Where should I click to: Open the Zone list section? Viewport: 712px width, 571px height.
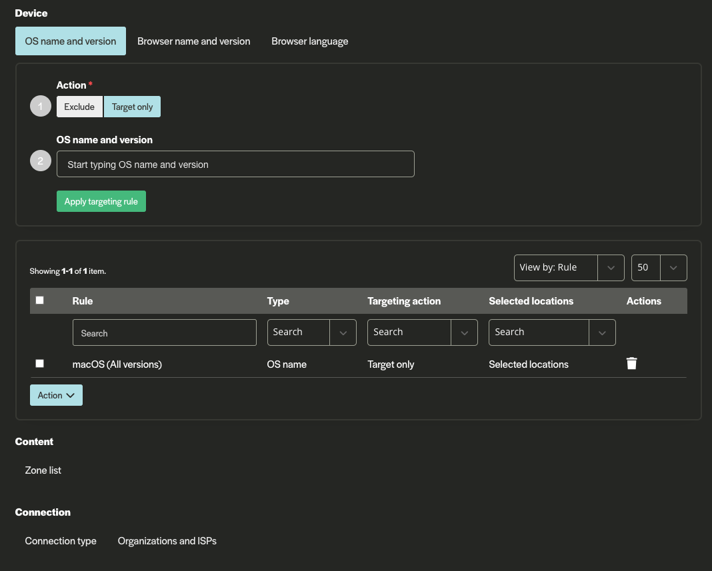tap(43, 470)
